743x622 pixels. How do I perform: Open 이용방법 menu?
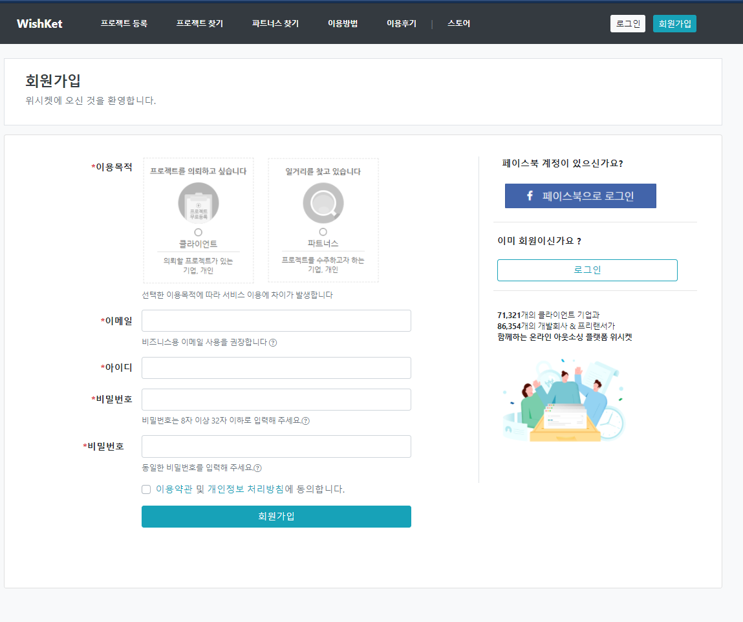(x=343, y=23)
